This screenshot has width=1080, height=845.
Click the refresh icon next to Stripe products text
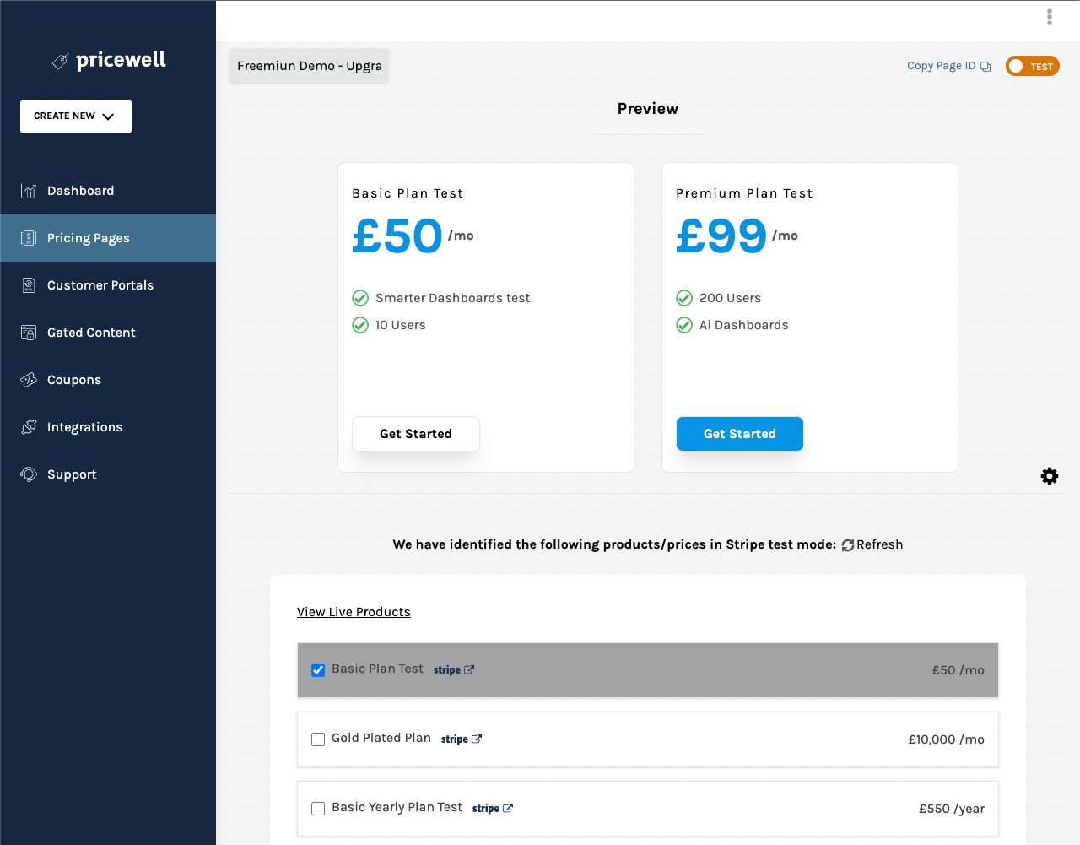tap(848, 544)
